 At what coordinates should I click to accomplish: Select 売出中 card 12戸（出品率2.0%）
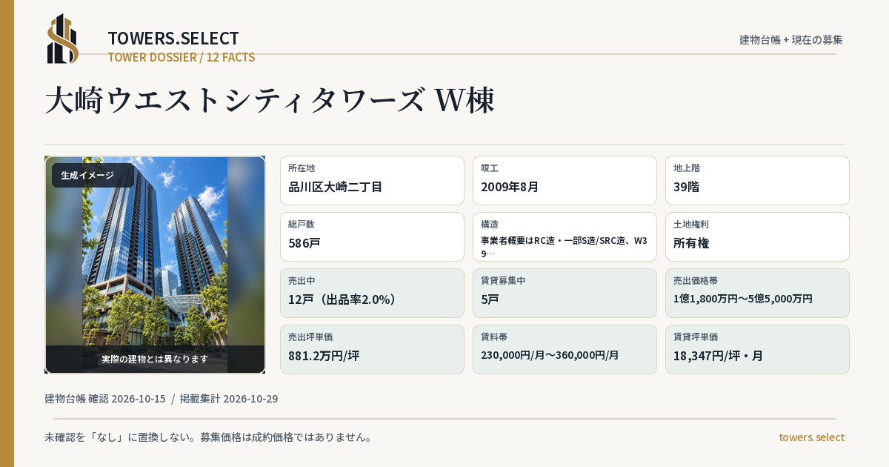point(372,293)
